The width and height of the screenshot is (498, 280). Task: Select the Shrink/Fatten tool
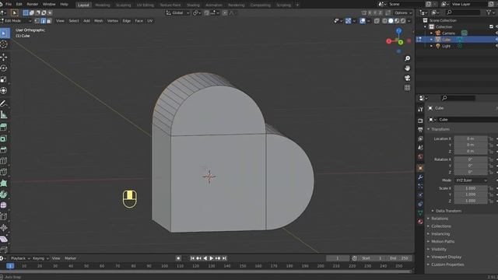coord(4,228)
